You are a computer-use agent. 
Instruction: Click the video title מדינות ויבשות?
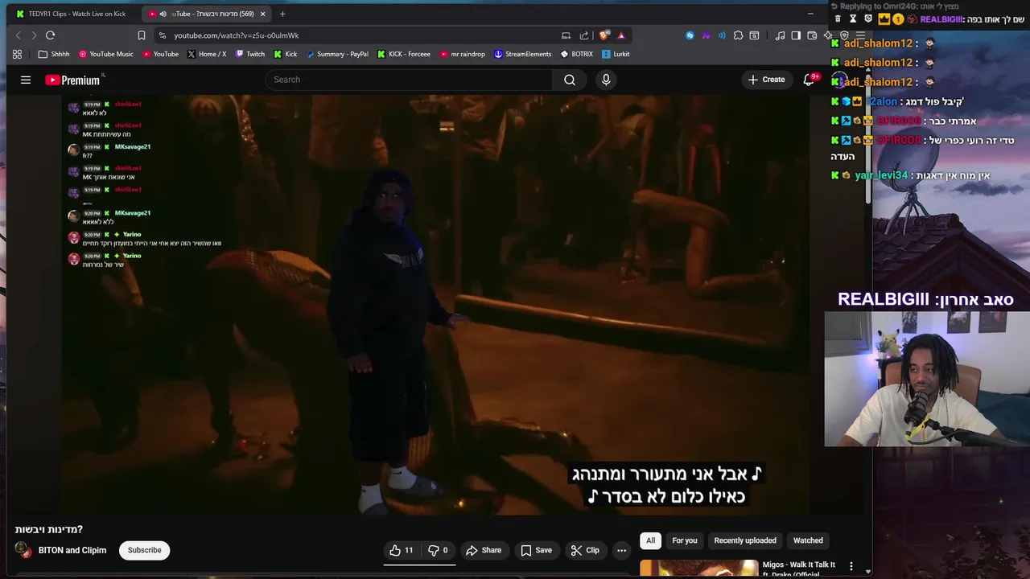[x=49, y=529]
